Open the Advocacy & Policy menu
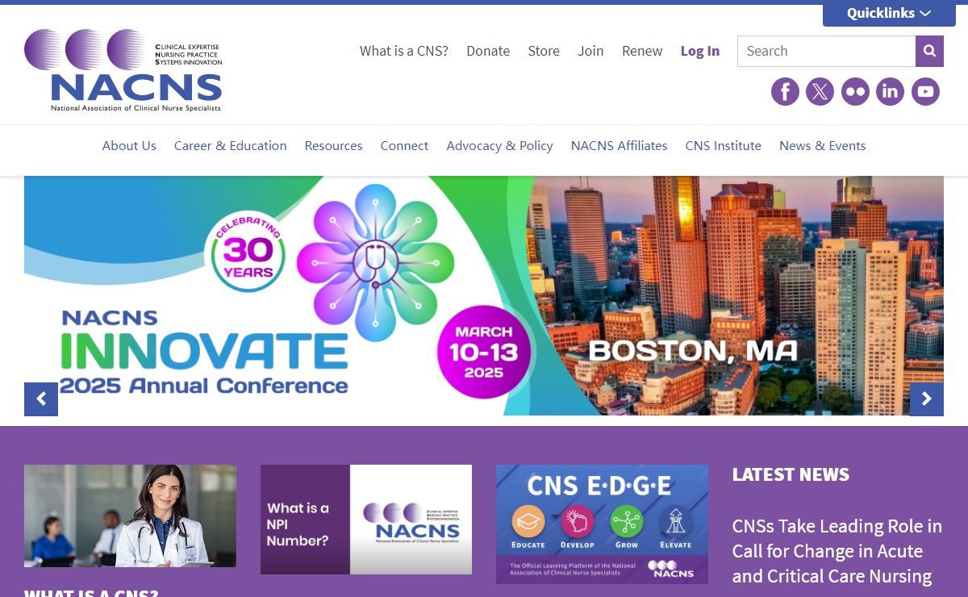Screen dimensions: 968x597 499,146
